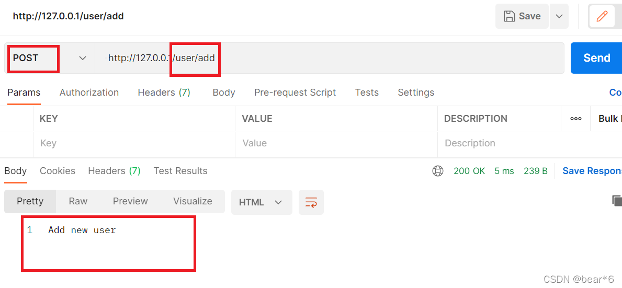Select the Raw view button
The width and height of the screenshot is (622, 288).
point(78,201)
